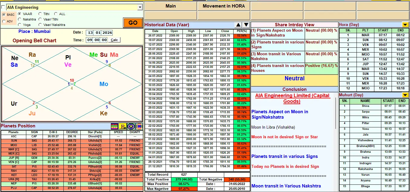Click the N icon in Planets Position header
This screenshot has height=192, width=410.
point(139,126)
